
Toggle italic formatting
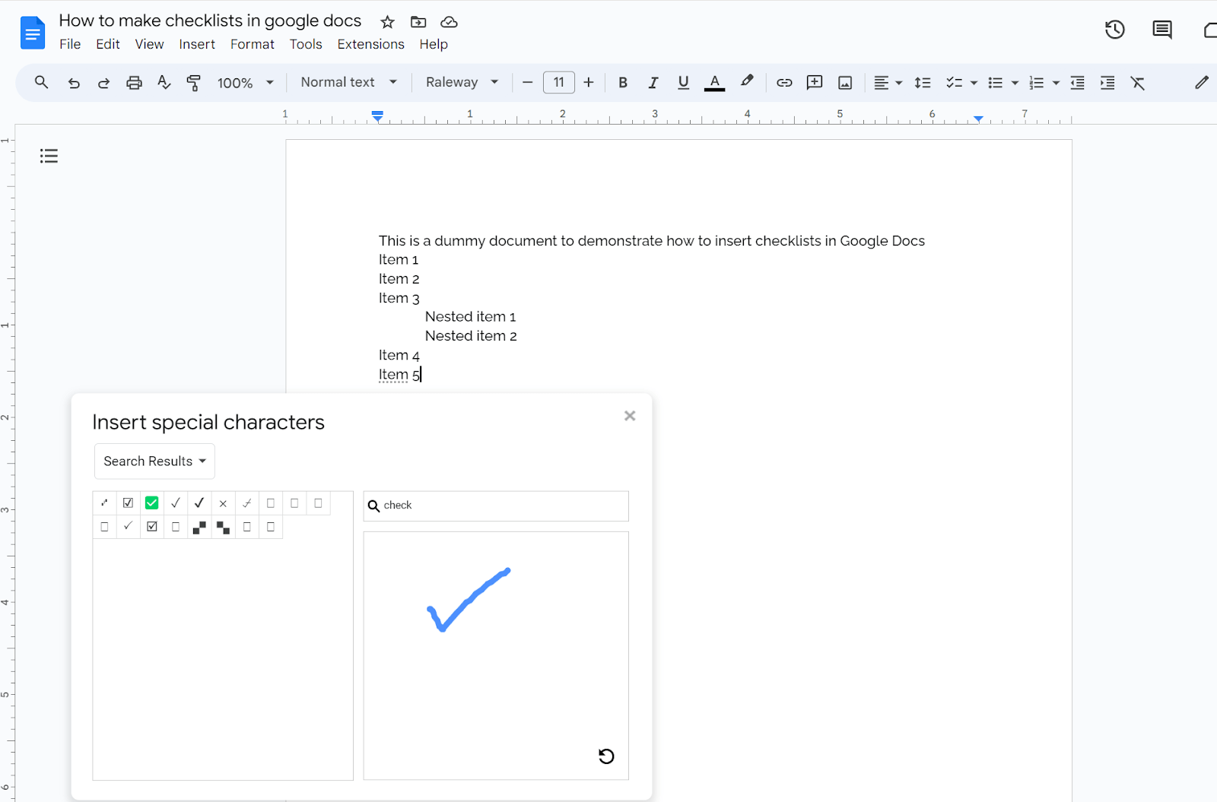pos(653,82)
